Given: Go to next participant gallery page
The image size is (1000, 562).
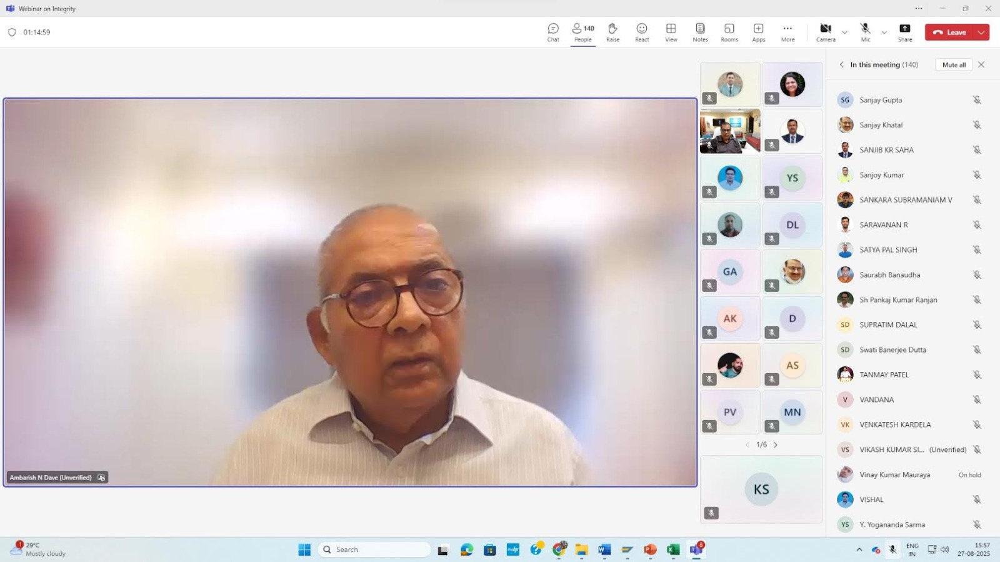Looking at the screenshot, I should click(x=776, y=445).
